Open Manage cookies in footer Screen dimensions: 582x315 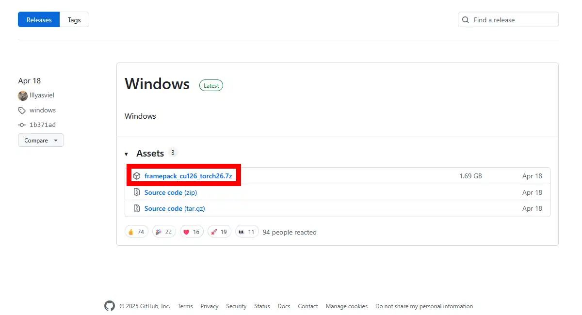pyautogui.click(x=347, y=306)
